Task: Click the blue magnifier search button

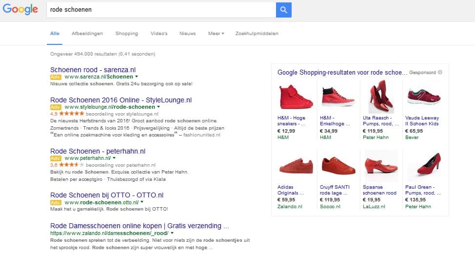Action: [x=283, y=10]
